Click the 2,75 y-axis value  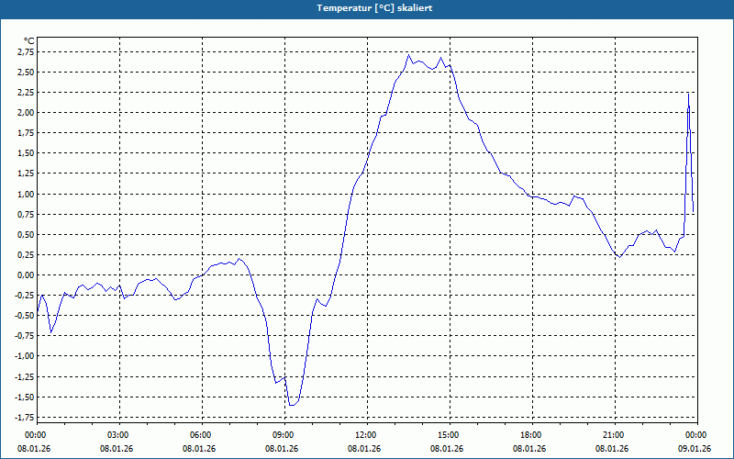coord(26,51)
